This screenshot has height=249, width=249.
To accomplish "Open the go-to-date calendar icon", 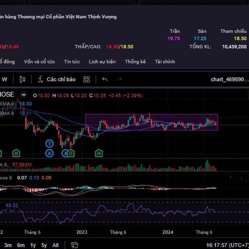I will coord(74,245).
